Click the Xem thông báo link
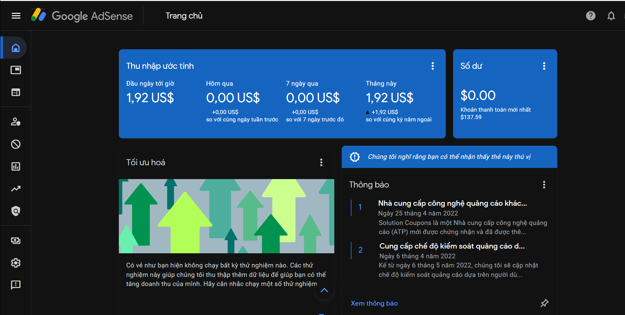 [x=374, y=303]
